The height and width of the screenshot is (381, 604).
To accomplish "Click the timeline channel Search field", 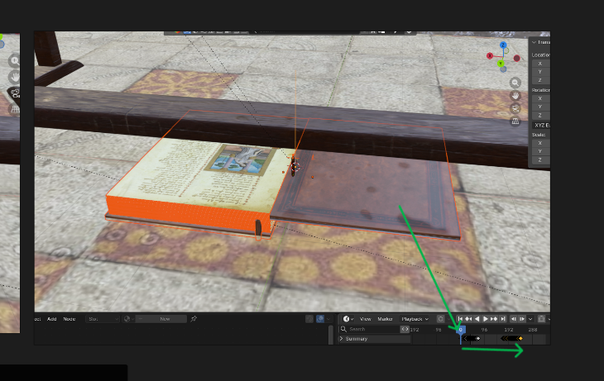I will pos(369,329).
